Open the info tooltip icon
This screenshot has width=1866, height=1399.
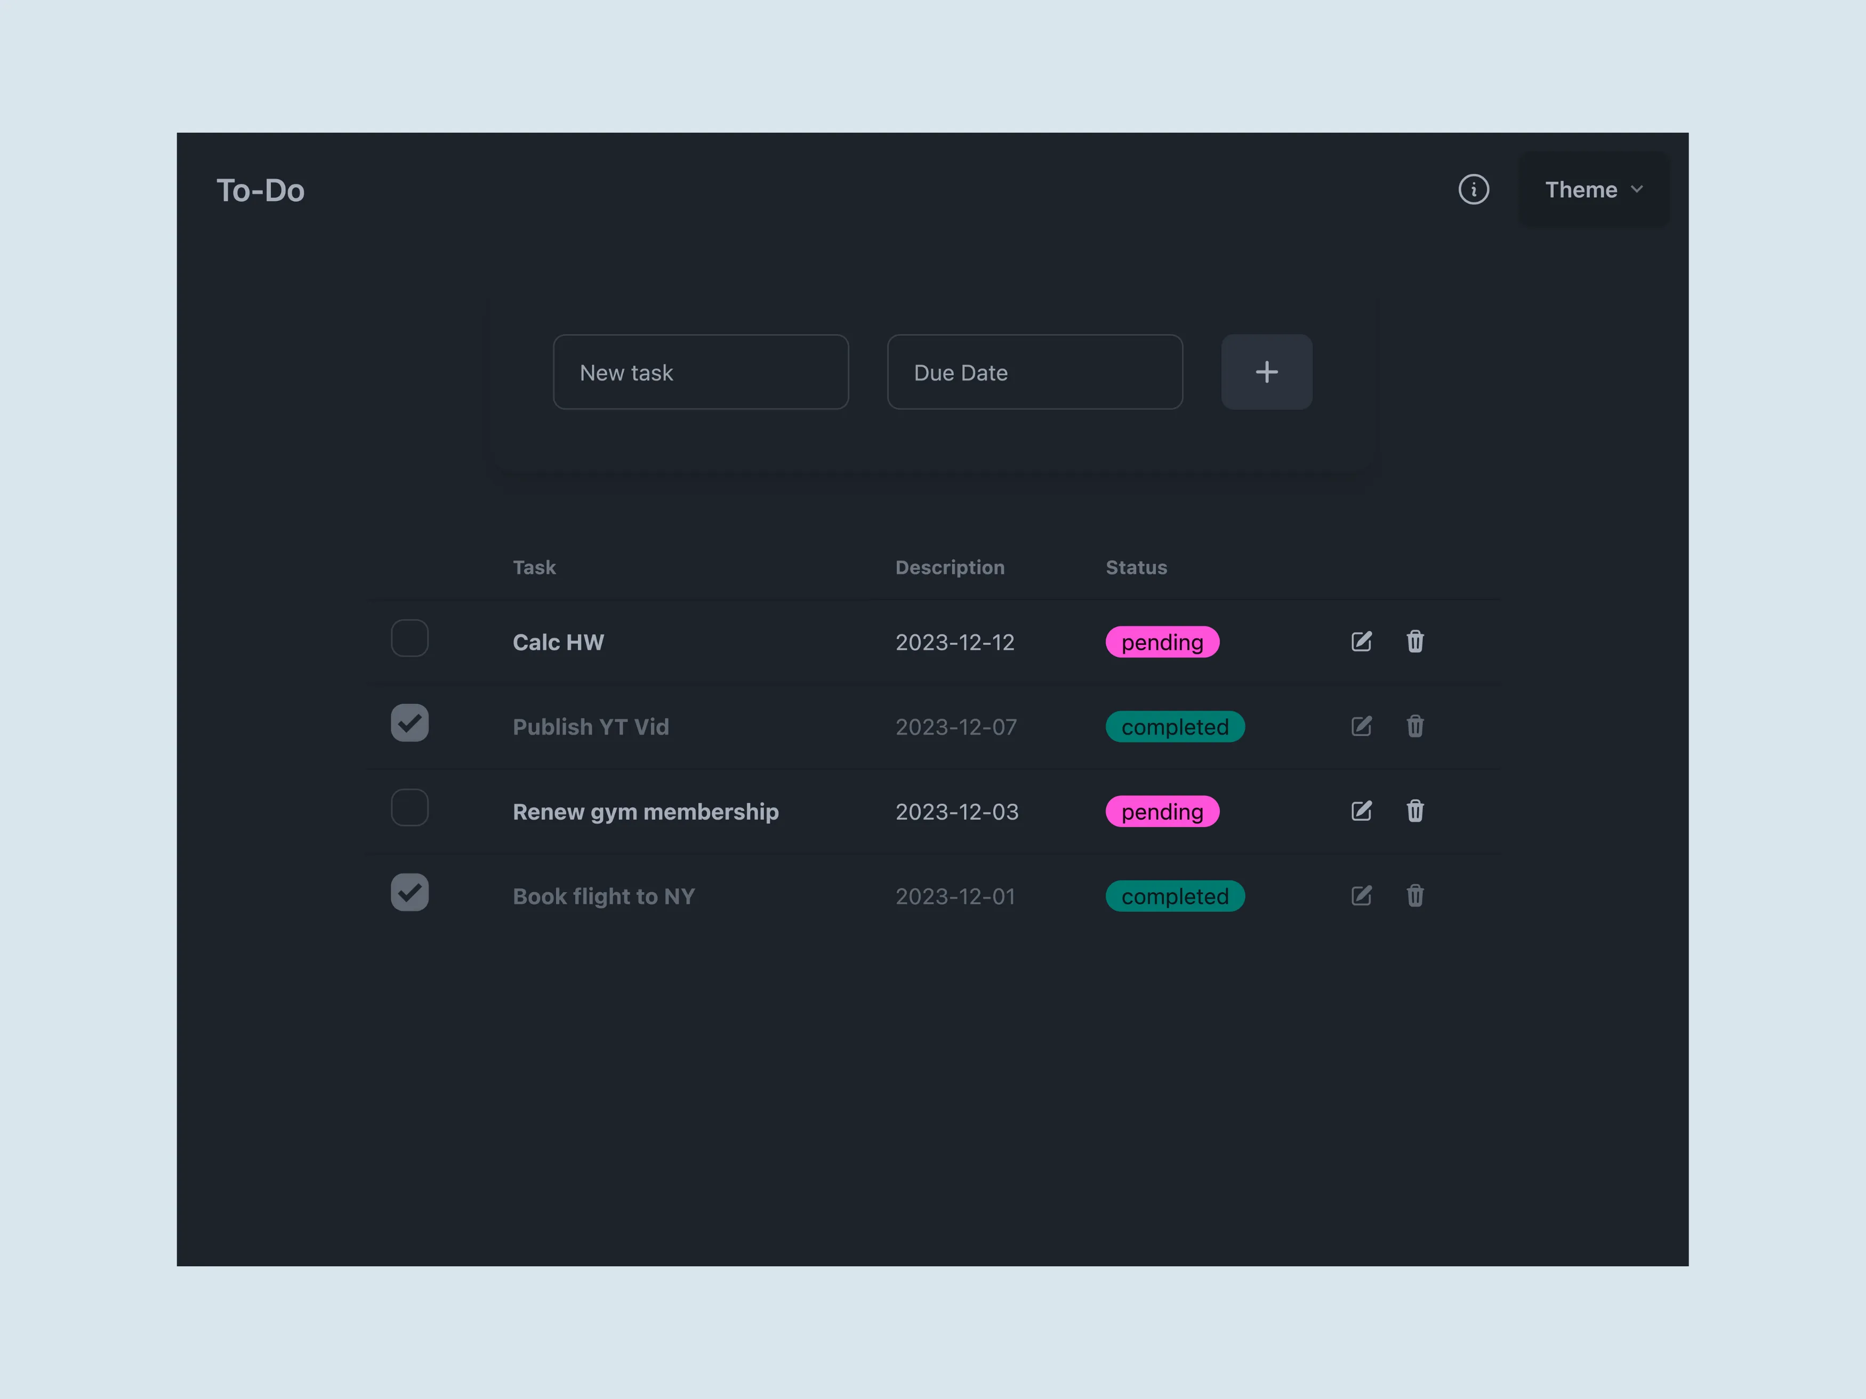tap(1475, 190)
